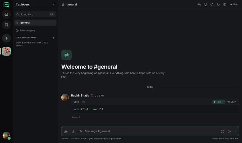
Task: Click the large hashtag channel icon
Action: click(x=67, y=55)
